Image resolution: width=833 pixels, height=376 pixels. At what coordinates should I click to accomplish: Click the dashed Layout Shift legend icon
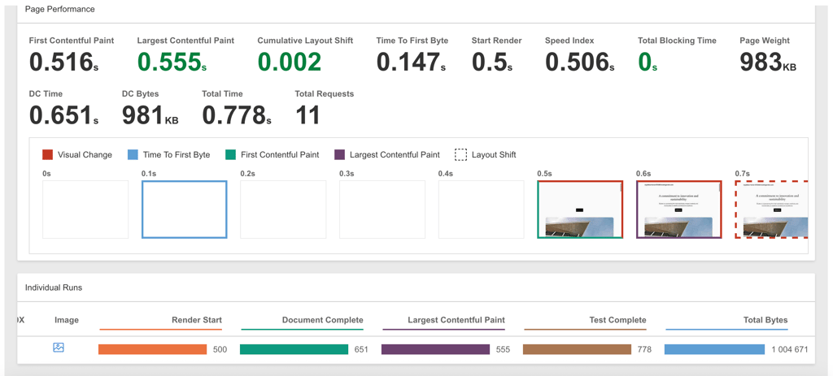coord(460,155)
